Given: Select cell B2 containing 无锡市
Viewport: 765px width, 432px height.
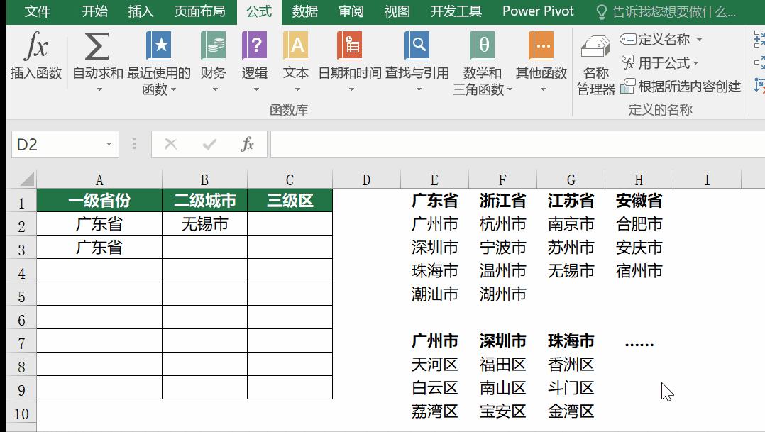Looking at the screenshot, I should tap(204, 223).
